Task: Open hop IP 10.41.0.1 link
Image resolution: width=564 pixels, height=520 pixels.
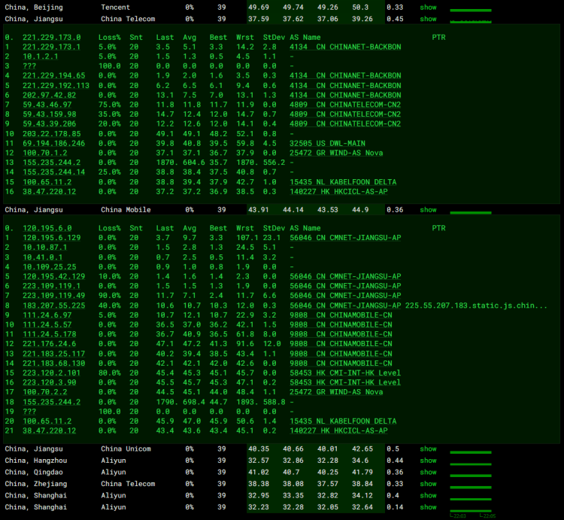Action: [x=42, y=257]
